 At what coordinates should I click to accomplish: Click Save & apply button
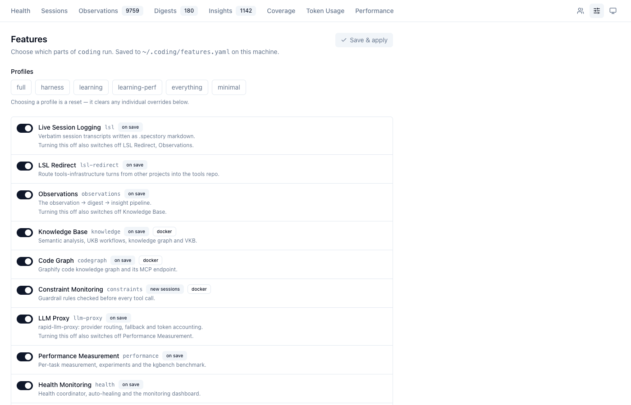(x=364, y=40)
